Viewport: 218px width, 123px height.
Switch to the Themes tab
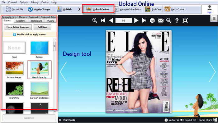click(23, 17)
